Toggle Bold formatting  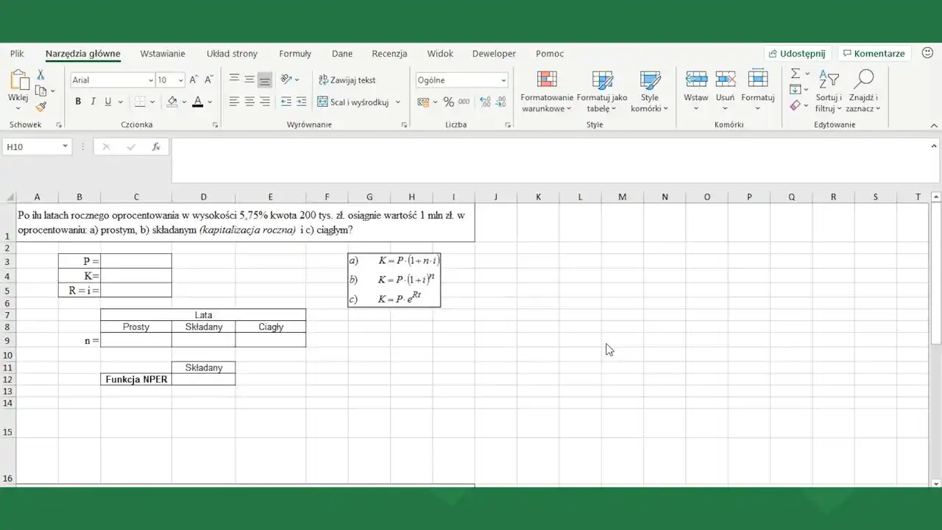click(78, 102)
